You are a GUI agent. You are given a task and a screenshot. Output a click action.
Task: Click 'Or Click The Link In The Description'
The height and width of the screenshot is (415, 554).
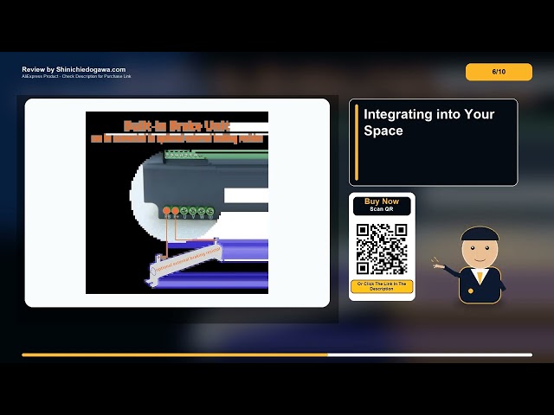(382, 286)
